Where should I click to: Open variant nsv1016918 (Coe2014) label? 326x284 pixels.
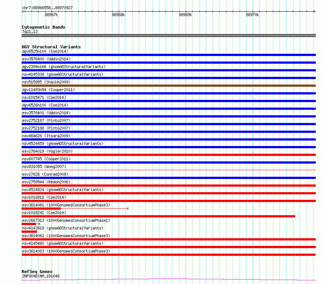(x=44, y=197)
